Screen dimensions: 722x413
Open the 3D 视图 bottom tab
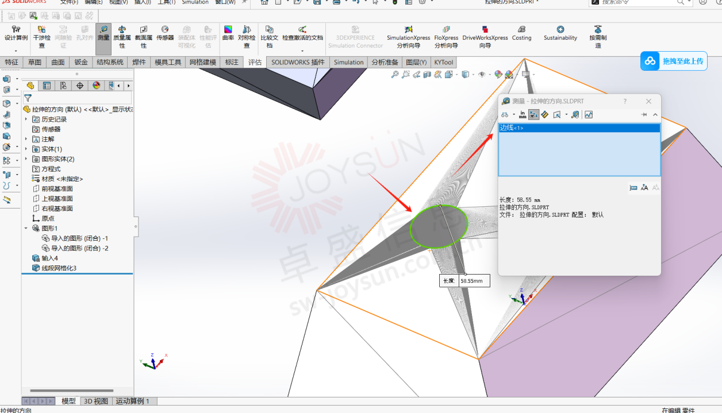pyautogui.click(x=96, y=401)
